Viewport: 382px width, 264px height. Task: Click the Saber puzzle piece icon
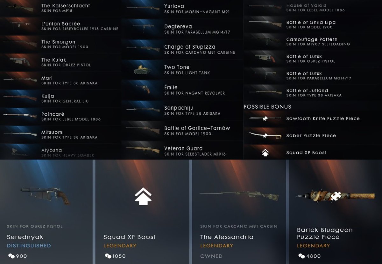(x=265, y=136)
